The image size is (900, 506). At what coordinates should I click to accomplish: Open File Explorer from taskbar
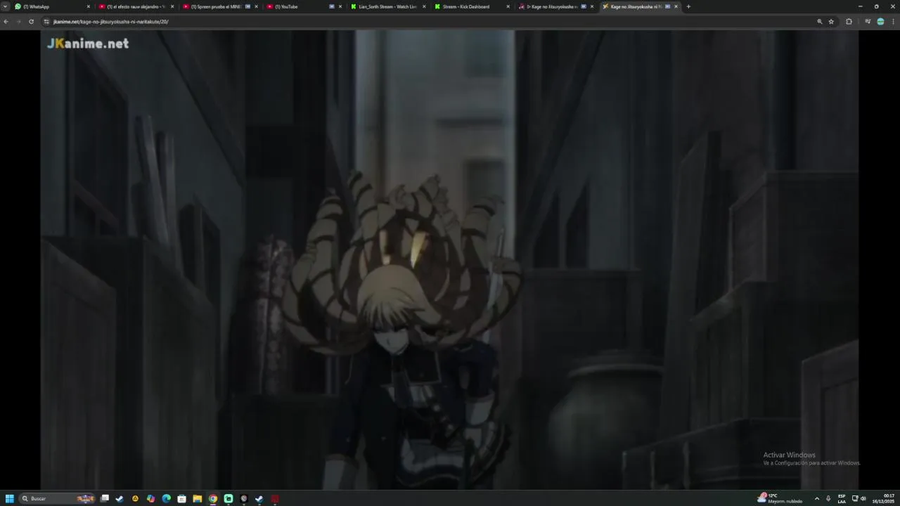(198, 498)
